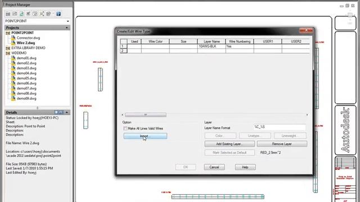The image size is (360, 202).
Task: Click Mark Selected as Default button
Action: (229, 153)
